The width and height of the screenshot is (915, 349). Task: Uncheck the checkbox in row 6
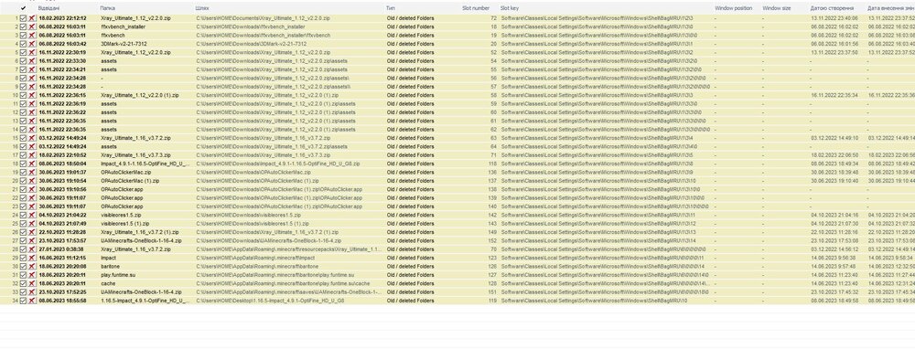point(24,61)
